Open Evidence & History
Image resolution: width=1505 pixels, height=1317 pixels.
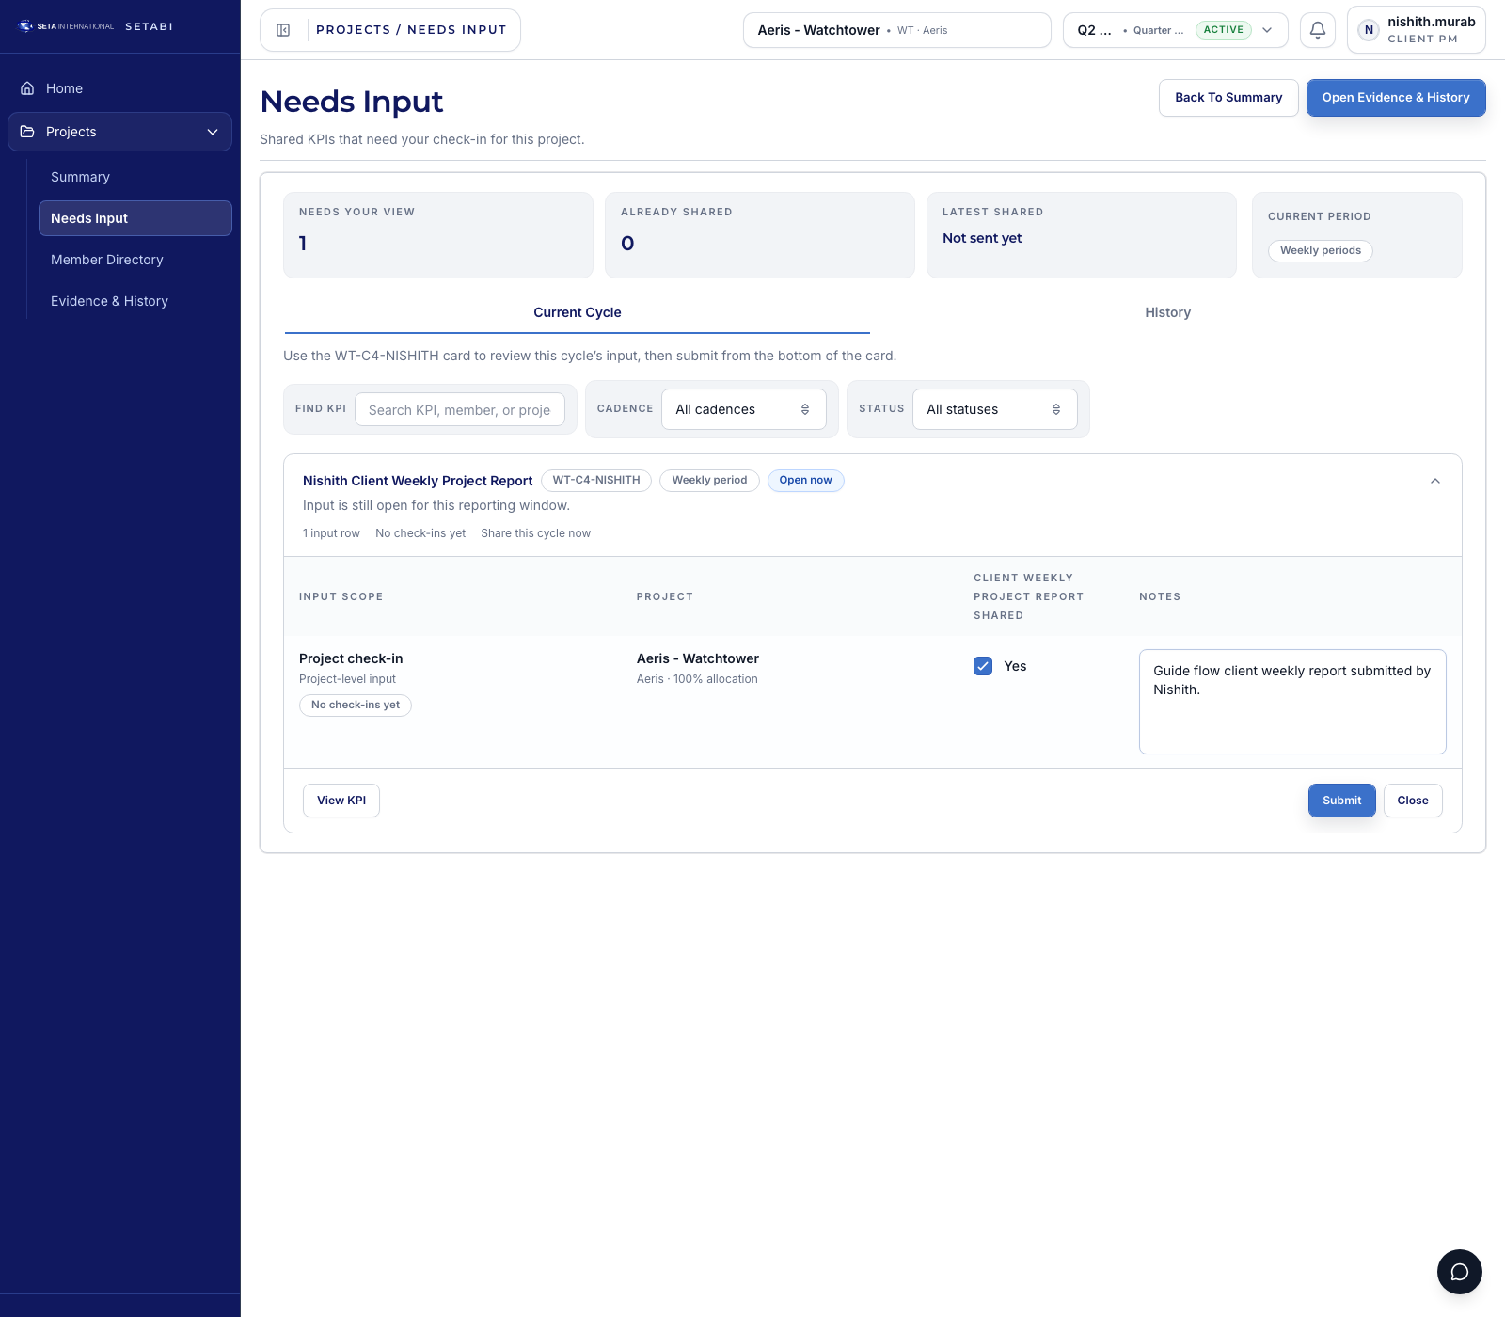click(x=1396, y=97)
